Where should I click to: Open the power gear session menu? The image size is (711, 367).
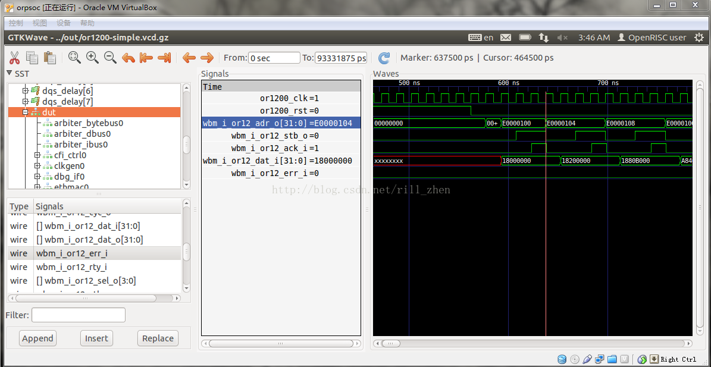(699, 37)
